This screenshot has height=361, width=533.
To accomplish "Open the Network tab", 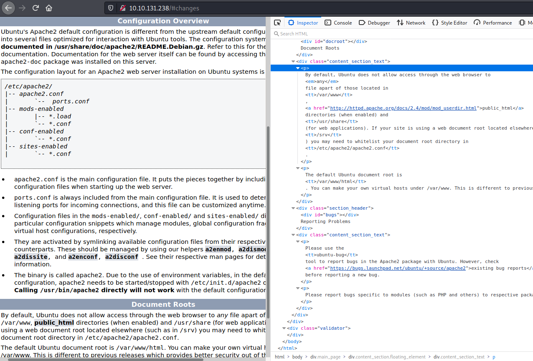I will click(x=411, y=23).
